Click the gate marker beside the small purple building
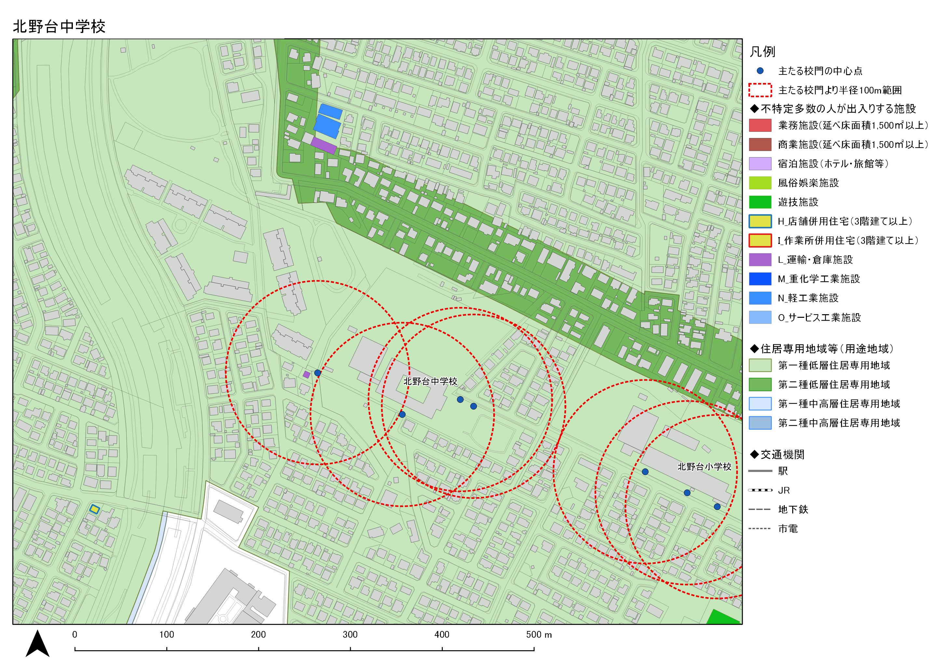The width and height of the screenshot is (951, 672). (x=318, y=373)
